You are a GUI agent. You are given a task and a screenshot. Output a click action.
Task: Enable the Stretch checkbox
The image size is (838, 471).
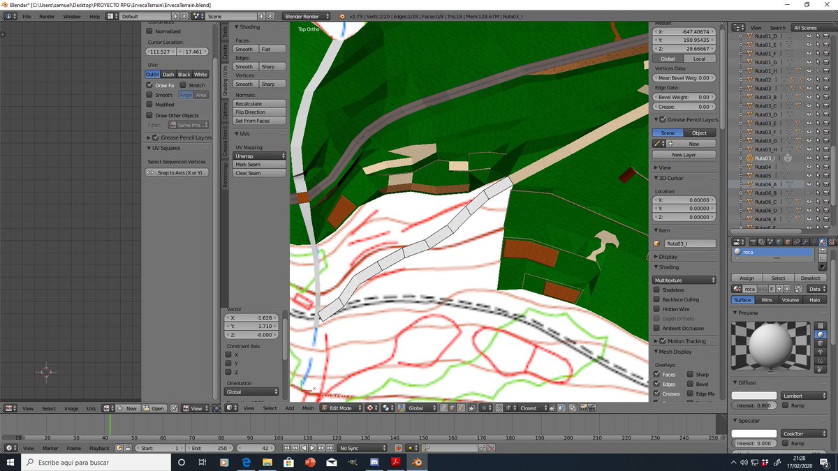click(182, 85)
